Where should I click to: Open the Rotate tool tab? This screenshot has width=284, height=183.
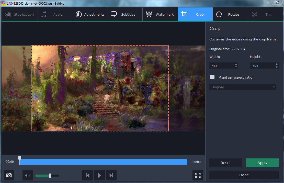pos(230,15)
